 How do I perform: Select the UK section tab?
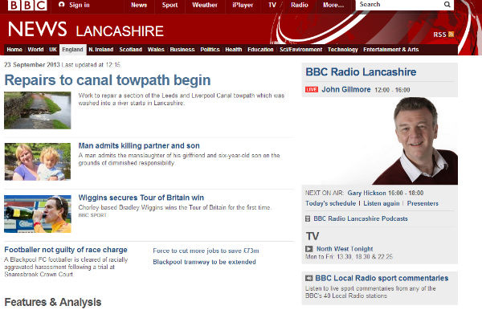[53, 50]
